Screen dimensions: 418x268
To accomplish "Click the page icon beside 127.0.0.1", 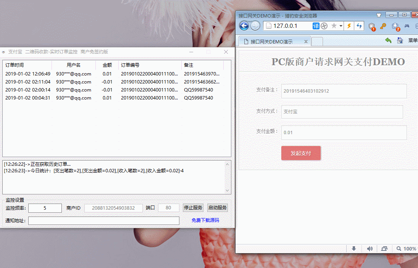I will coord(269,26).
